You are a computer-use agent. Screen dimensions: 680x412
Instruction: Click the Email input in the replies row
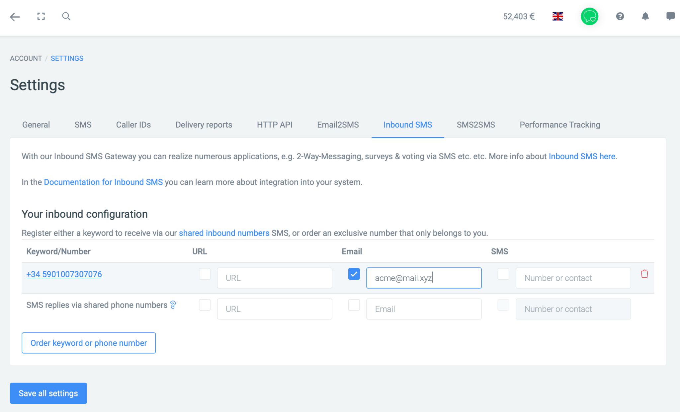tap(424, 309)
